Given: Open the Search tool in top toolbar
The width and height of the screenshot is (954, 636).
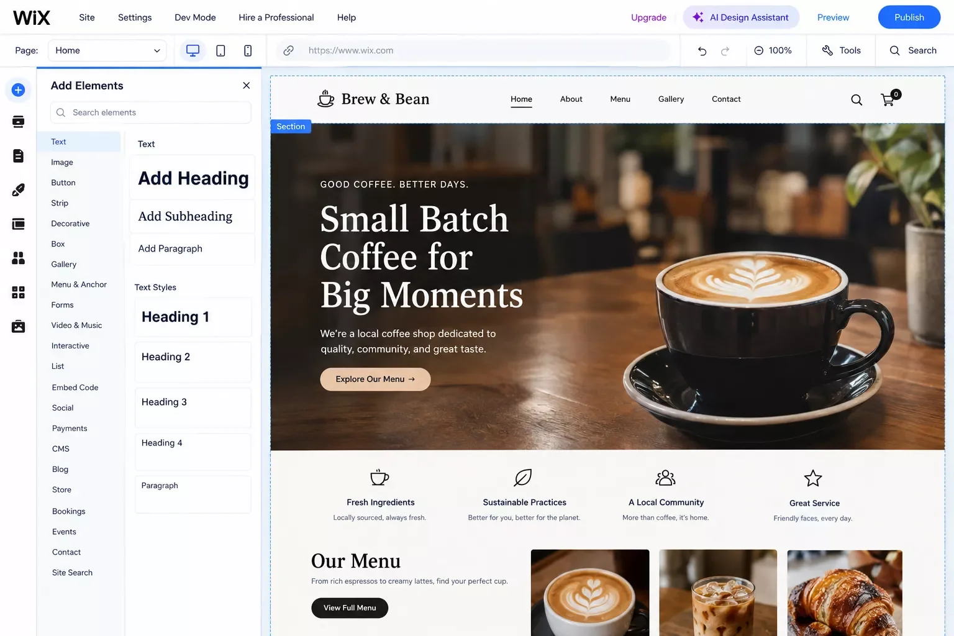Looking at the screenshot, I should pos(913,50).
